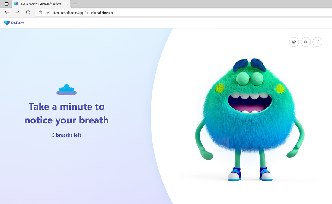Mute the breathing exercise sound
The width and height of the screenshot is (332, 204).
click(x=305, y=42)
